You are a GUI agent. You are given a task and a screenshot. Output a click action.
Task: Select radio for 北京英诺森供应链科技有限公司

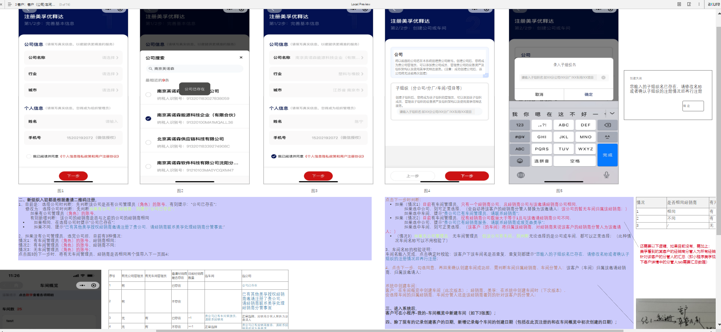click(148, 143)
